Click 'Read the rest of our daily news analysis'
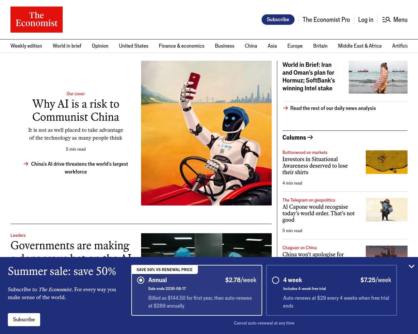The height and width of the screenshot is (334, 418). [333, 108]
